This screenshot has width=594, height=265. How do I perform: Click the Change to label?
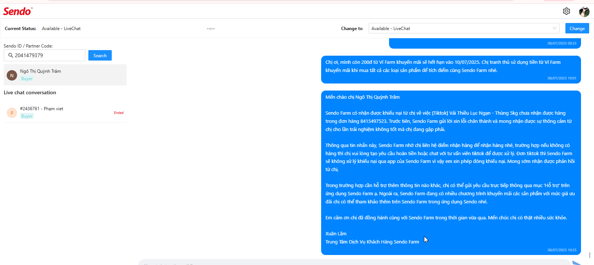(352, 29)
